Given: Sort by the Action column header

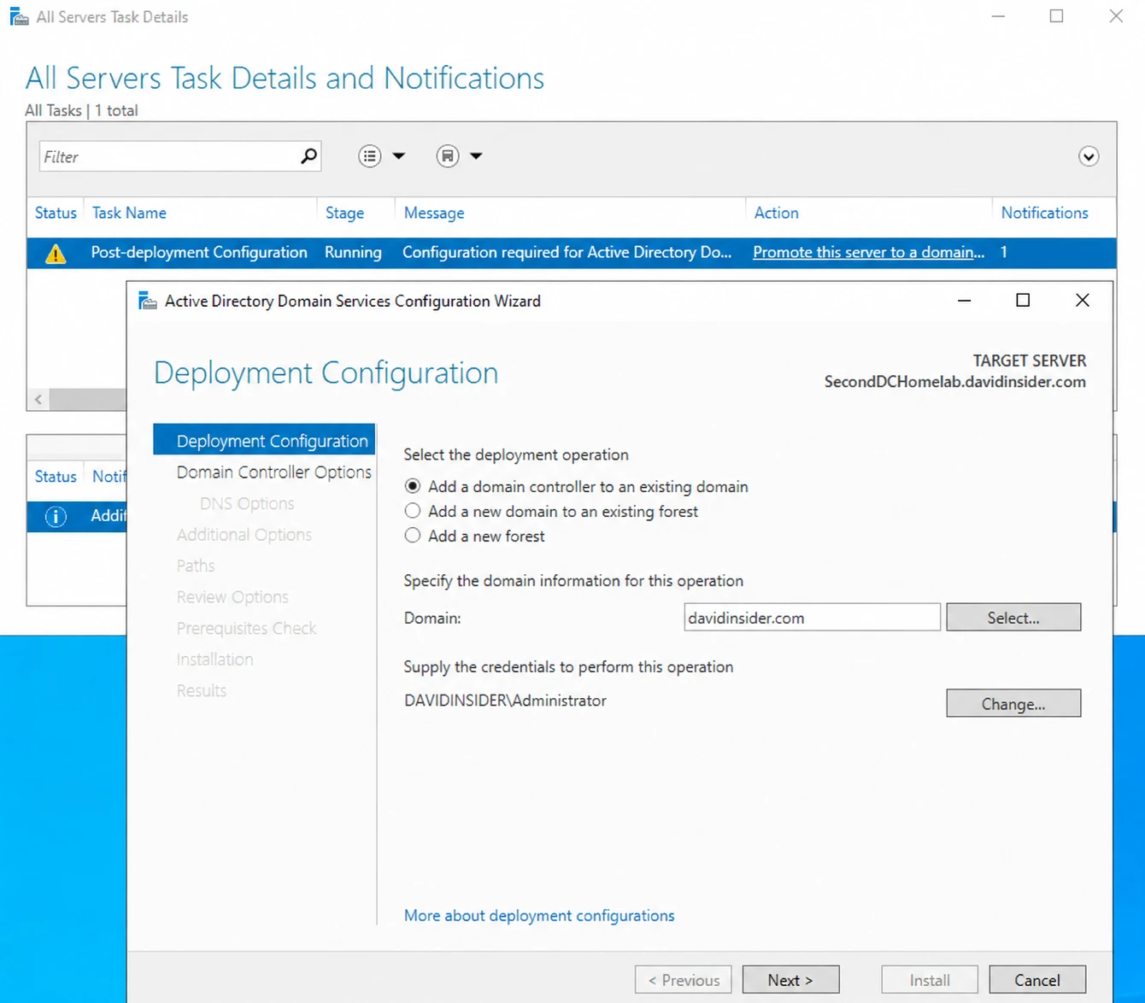Looking at the screenshot, I should [776, 213].
